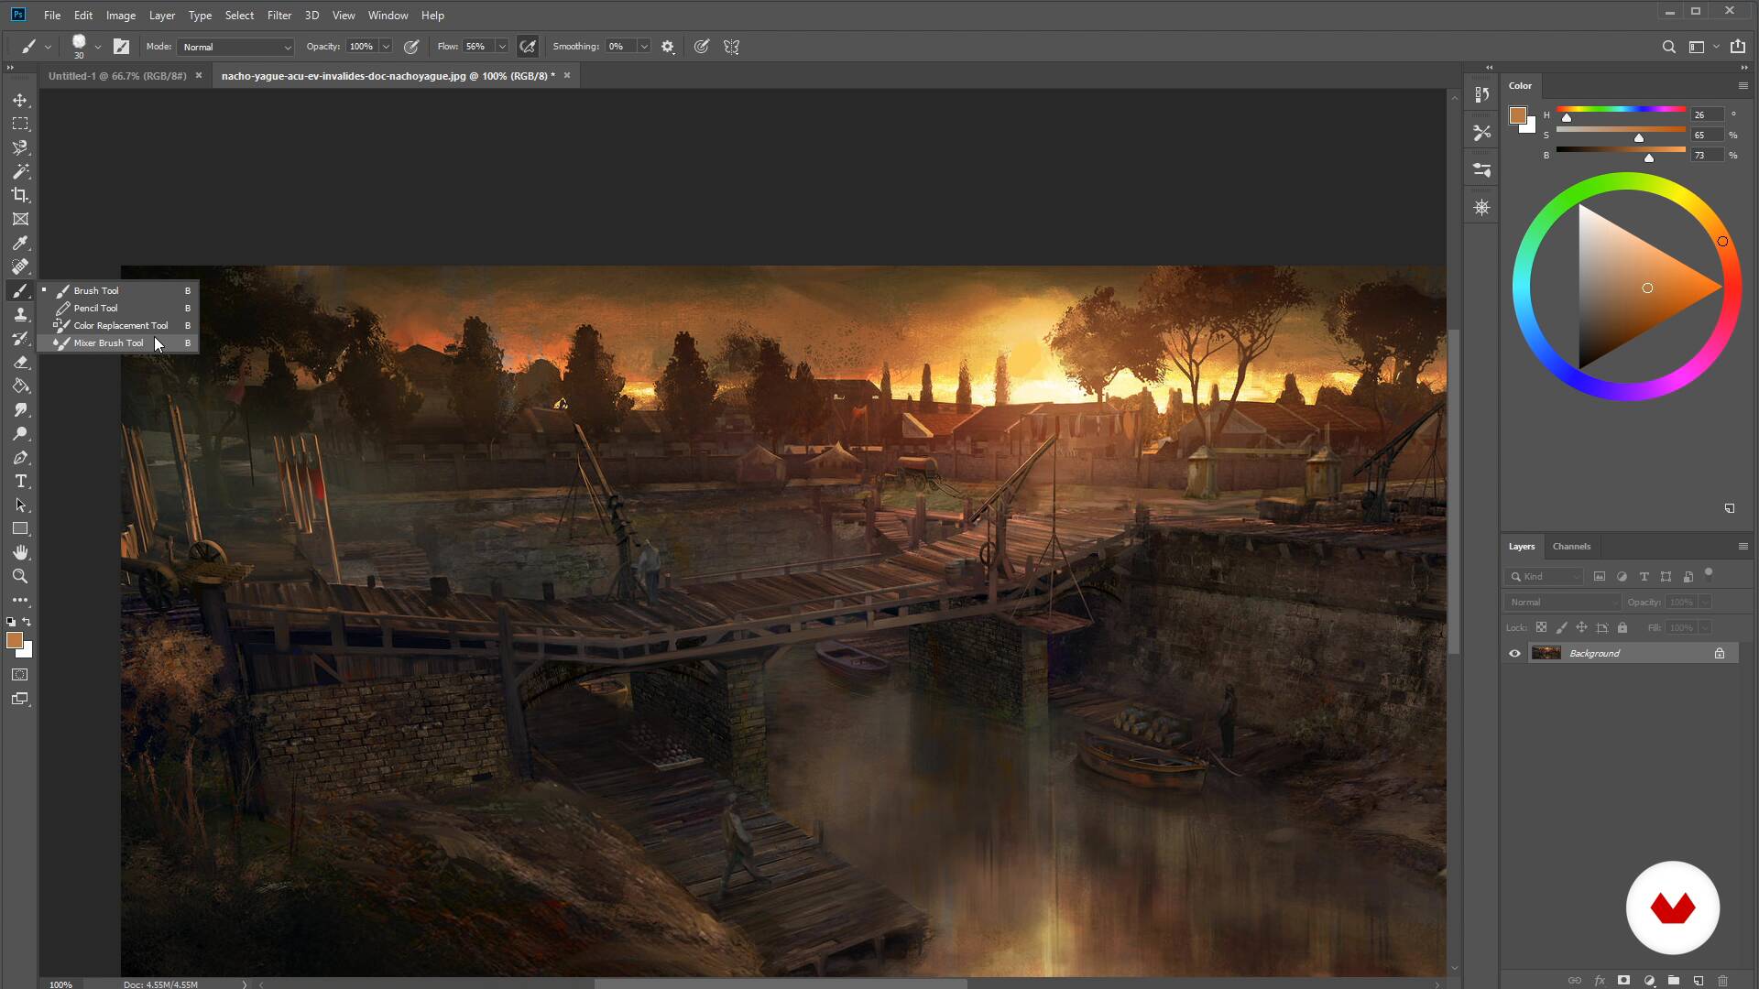Screen dimensions: 1759x989
Task: Toggle lock all for layer
Action: [x=1622, y=627]
